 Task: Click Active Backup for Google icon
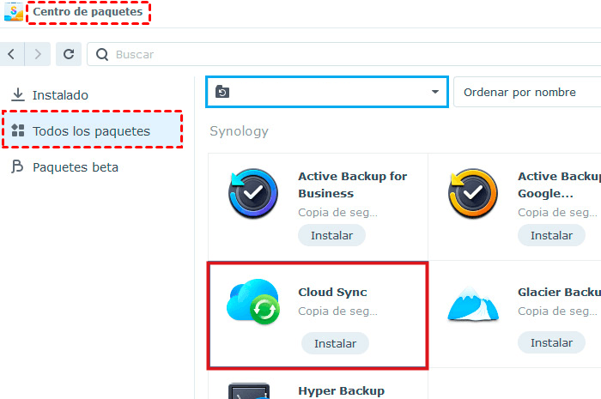pos(473,193)
